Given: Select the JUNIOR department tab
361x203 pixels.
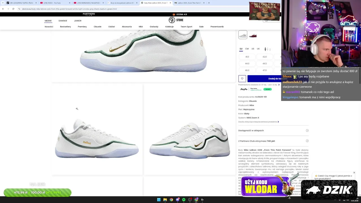Looking at the screenshot, I should tap(78, 21).
